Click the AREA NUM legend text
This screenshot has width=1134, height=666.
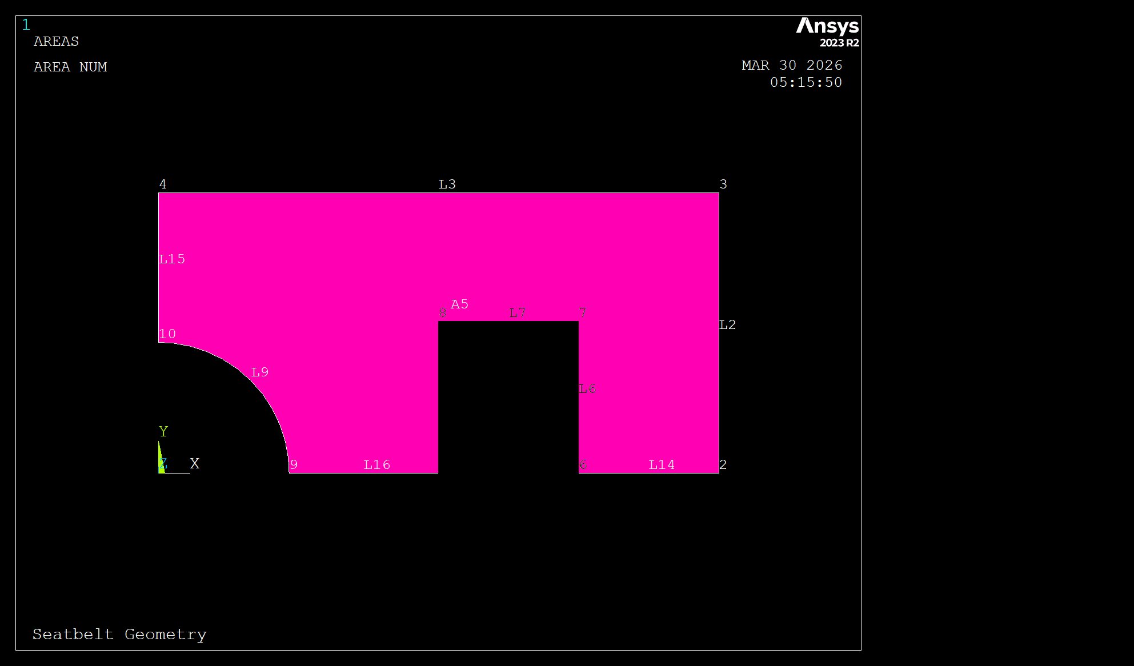70,67
